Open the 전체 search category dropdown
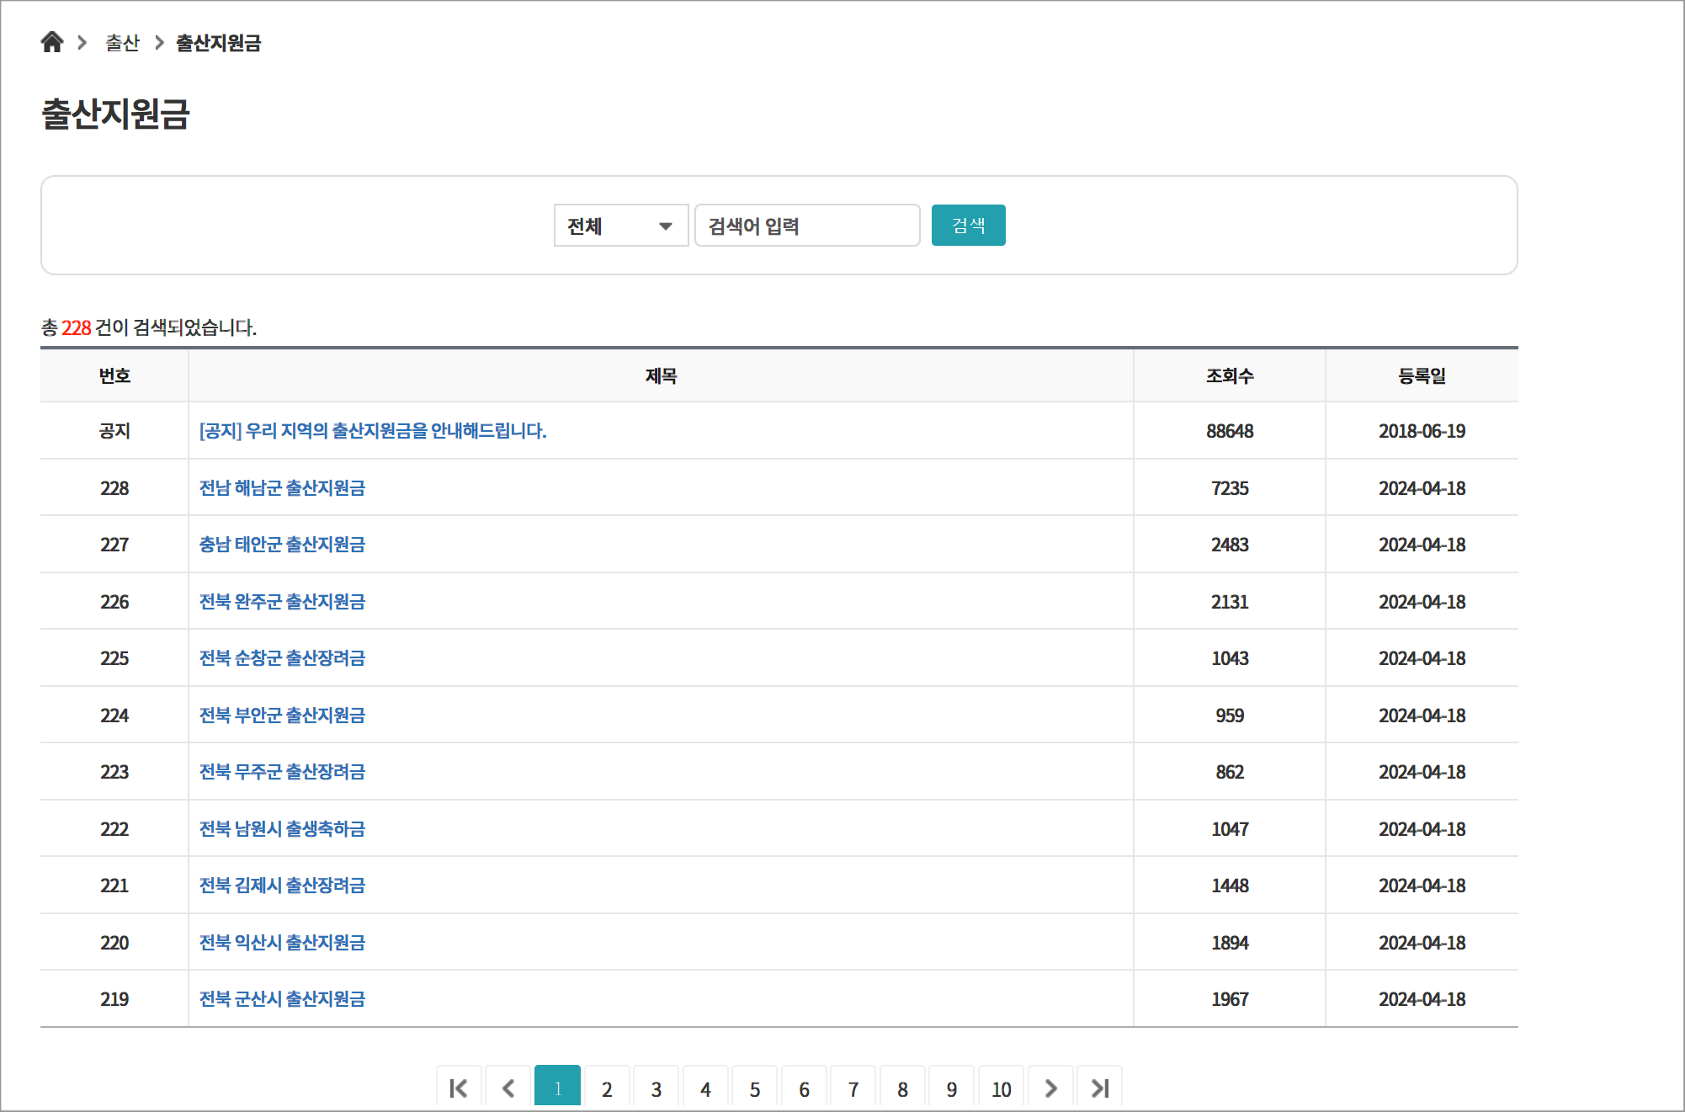Viewport: 1685px width, 1112px height. [621, 226]
